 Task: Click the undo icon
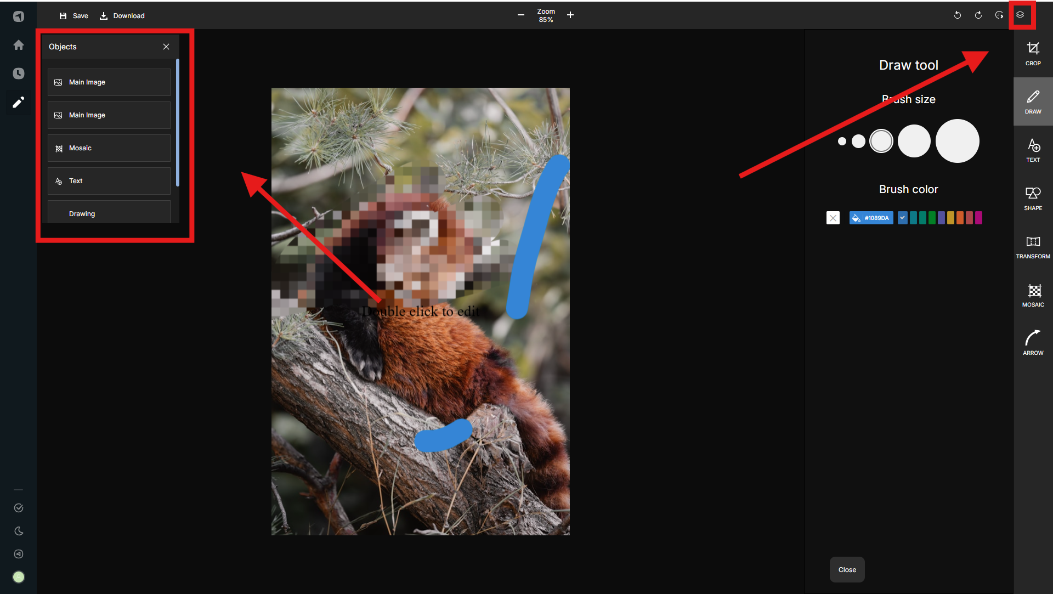click(x=958, y=15)
